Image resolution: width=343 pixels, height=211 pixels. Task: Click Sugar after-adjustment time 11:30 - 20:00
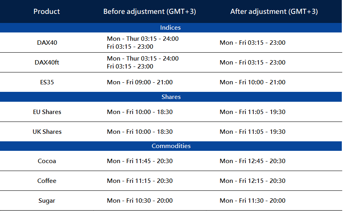point(252,201)
